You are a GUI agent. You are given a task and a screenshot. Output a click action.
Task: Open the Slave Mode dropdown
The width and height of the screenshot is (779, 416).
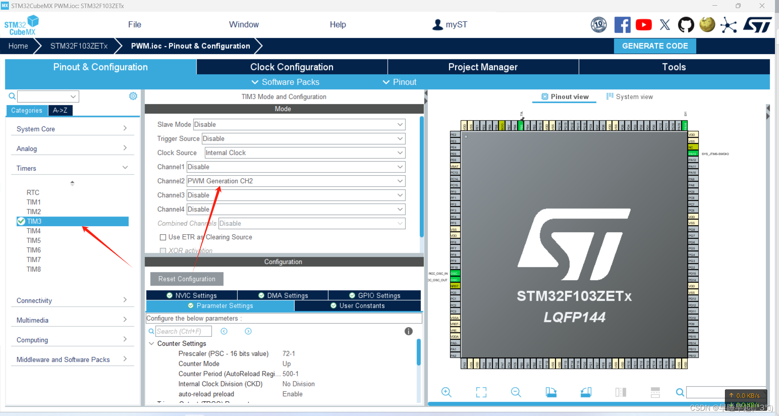(x=299, y=124)
